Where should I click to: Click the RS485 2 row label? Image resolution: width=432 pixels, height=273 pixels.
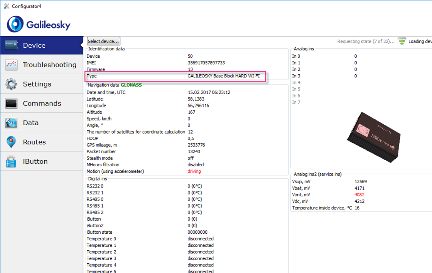point(95,212)
